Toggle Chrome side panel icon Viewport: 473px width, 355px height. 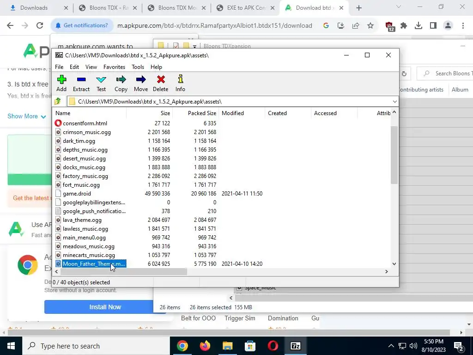(x=433, y=26)
